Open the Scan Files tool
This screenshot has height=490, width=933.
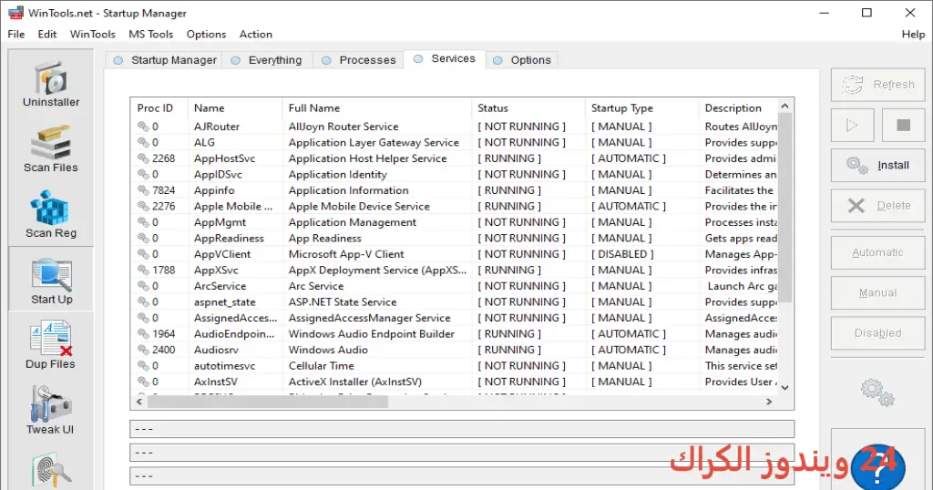[51, 149]
